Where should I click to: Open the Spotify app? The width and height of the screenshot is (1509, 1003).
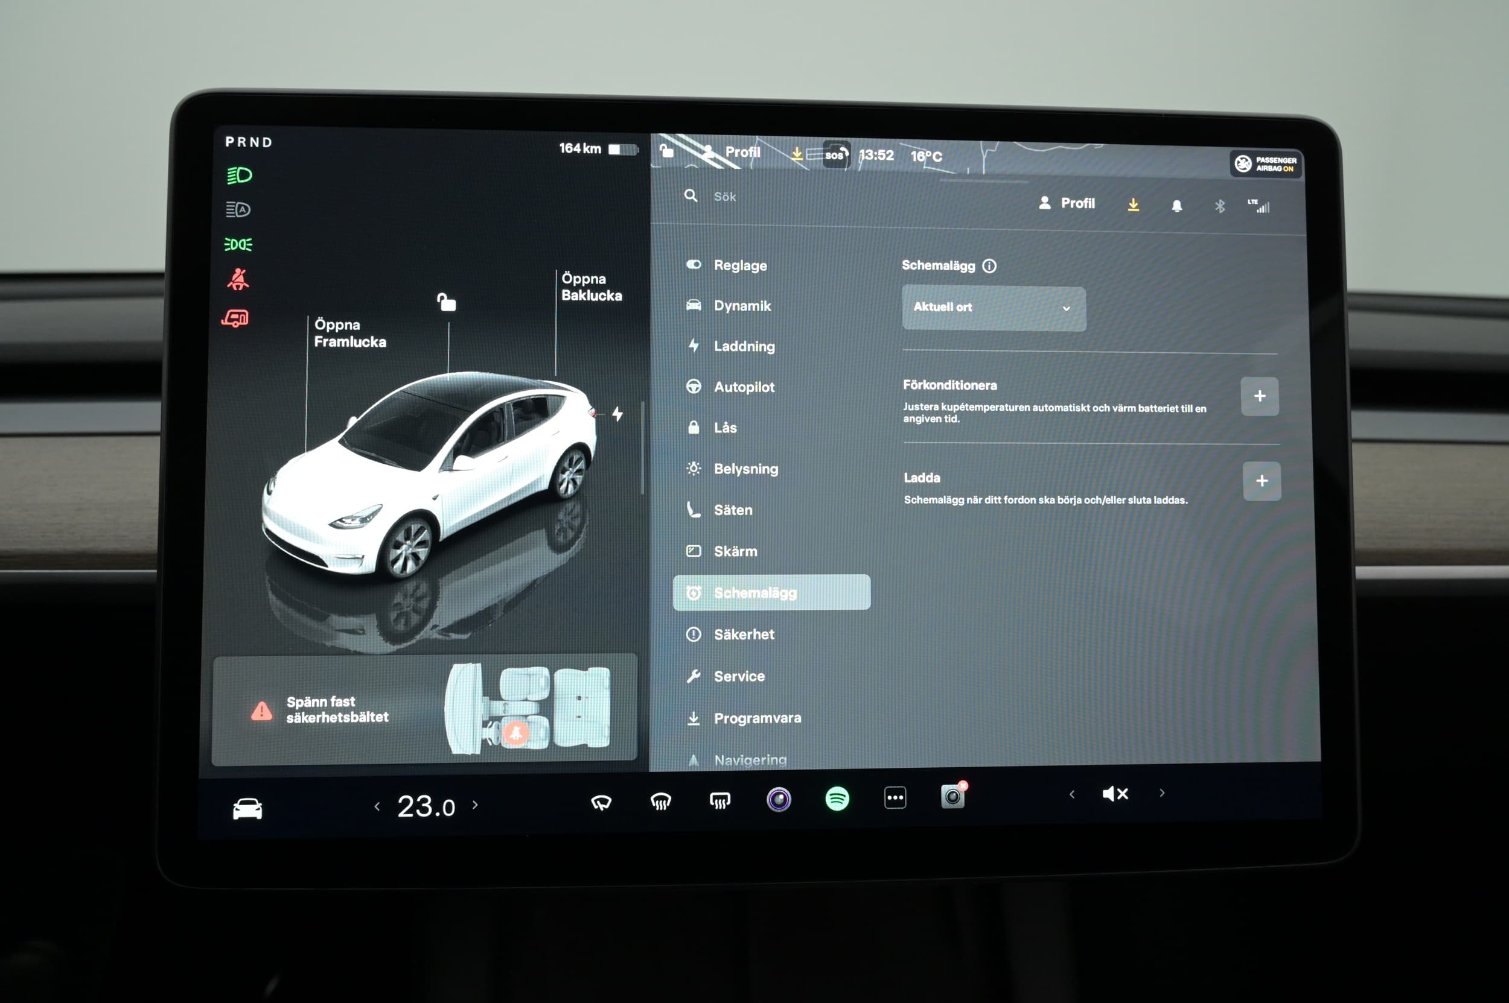[837, 799]
